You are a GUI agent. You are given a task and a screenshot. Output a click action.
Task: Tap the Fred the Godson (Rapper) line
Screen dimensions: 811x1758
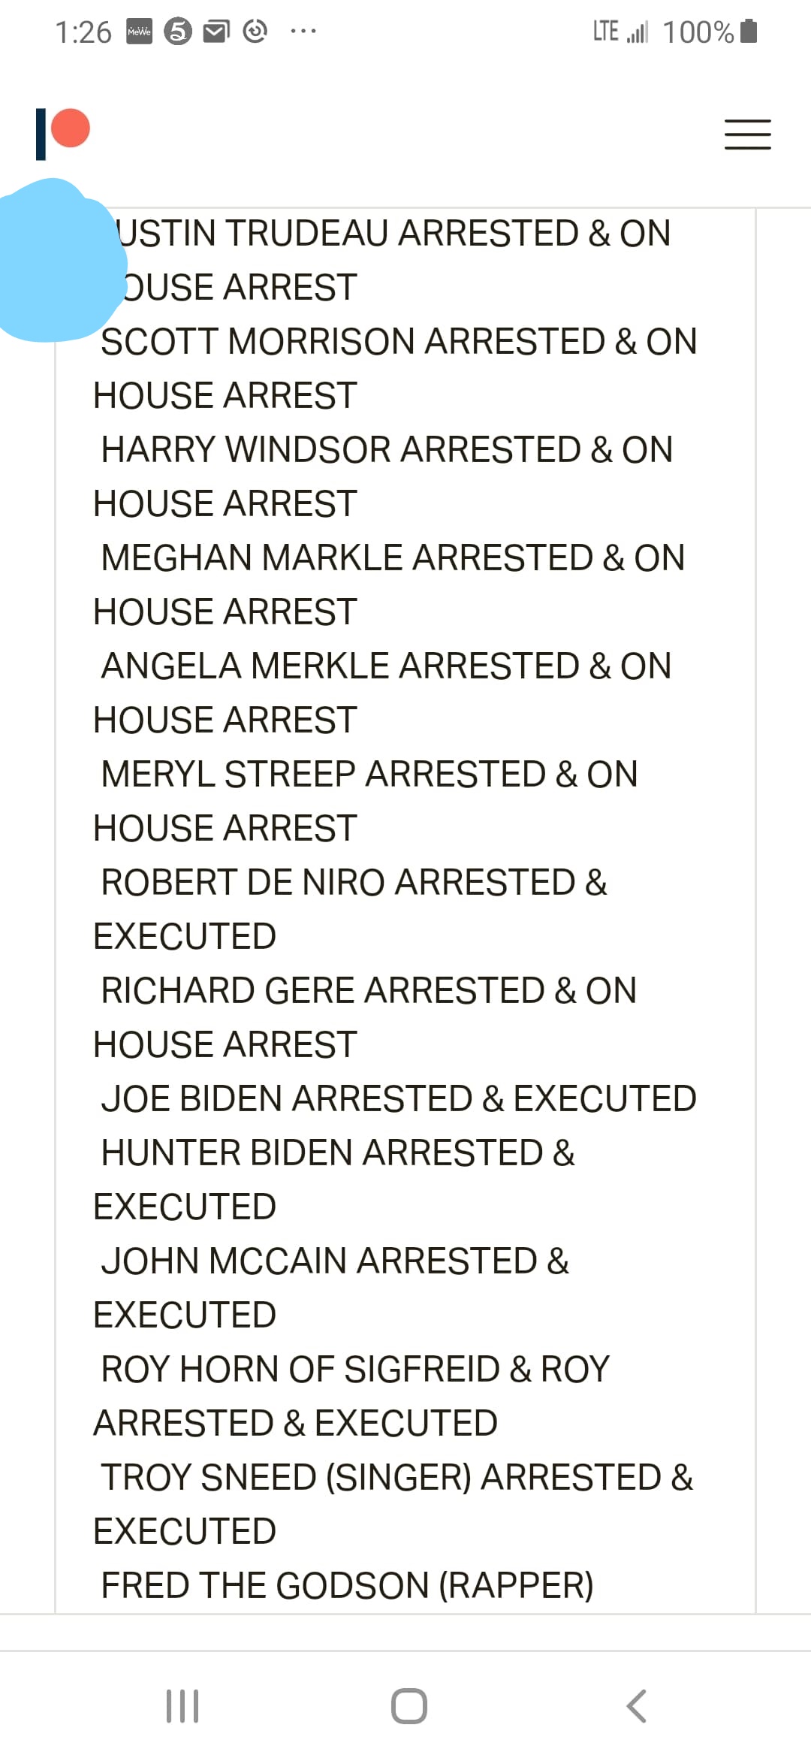click(347, 1586)
